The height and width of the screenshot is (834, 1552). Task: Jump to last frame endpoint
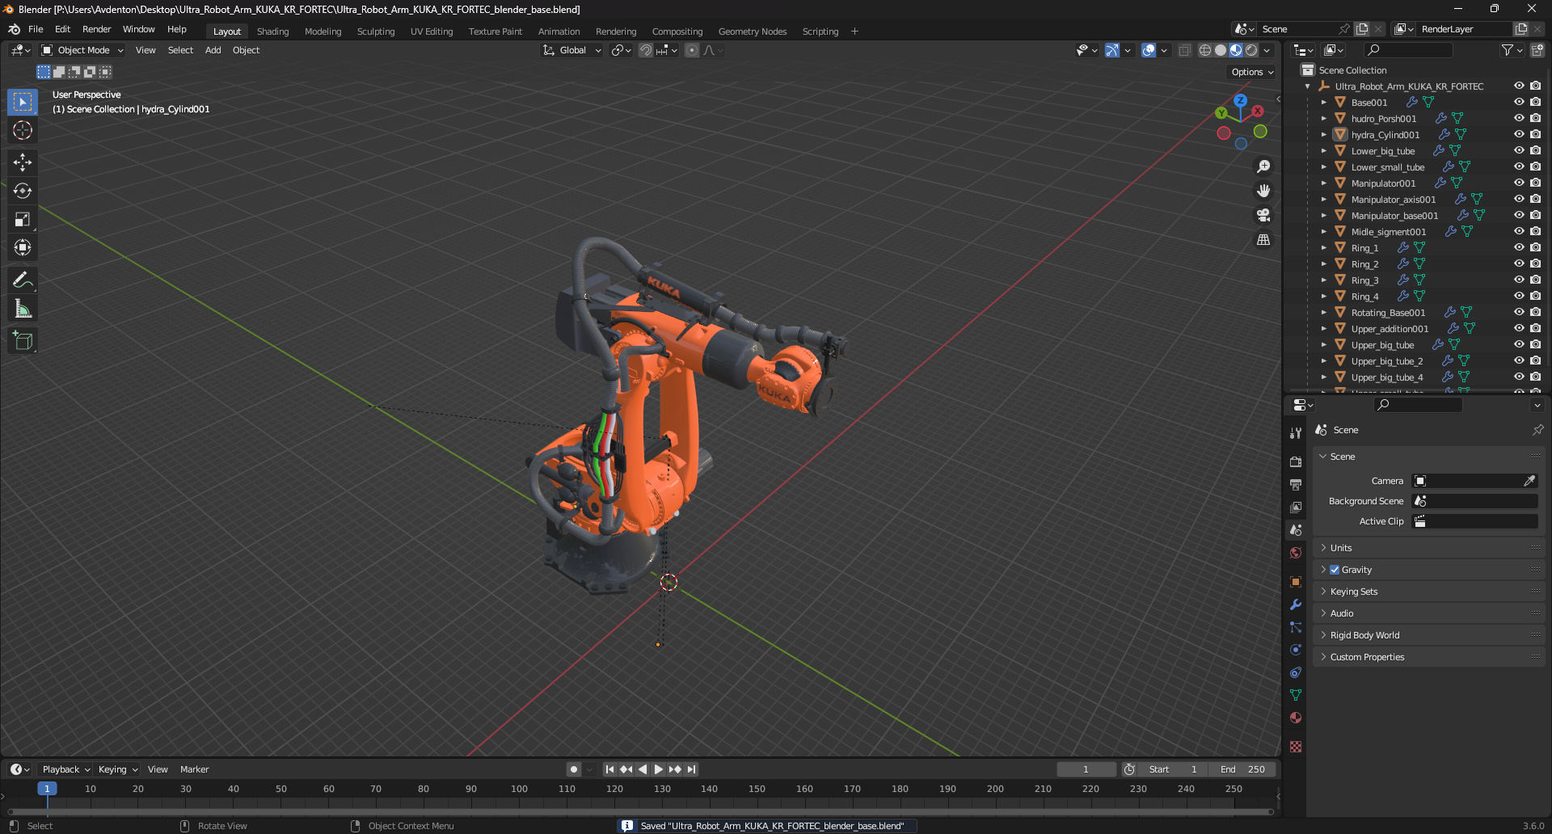tap(691, 769)
